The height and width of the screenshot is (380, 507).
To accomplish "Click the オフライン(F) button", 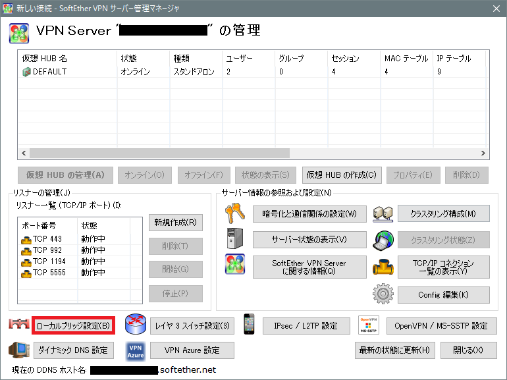I will [x=204, y=175].
